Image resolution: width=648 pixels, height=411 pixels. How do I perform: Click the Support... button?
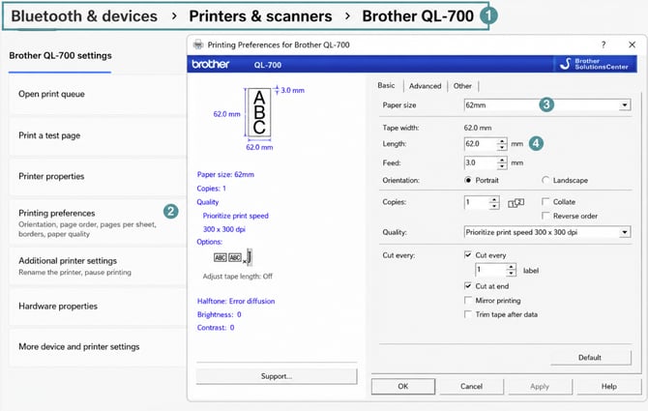pos(277,376)
